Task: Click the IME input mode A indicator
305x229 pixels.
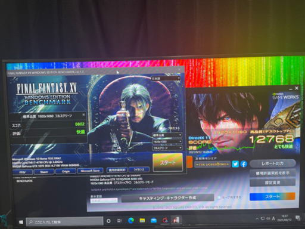Action: (x=273, y=218)
